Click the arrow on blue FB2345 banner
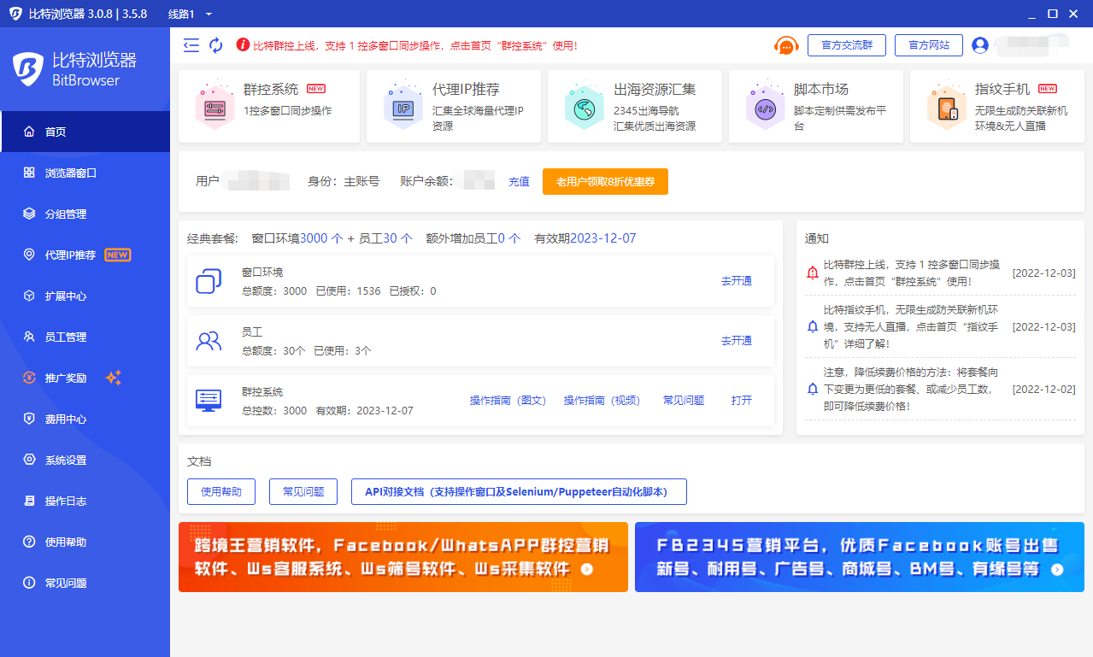This screenshot has width=1093, height=657. [1057, 569]
